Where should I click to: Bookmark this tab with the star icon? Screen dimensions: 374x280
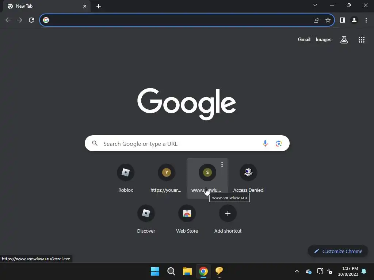[x=328, y=20]
